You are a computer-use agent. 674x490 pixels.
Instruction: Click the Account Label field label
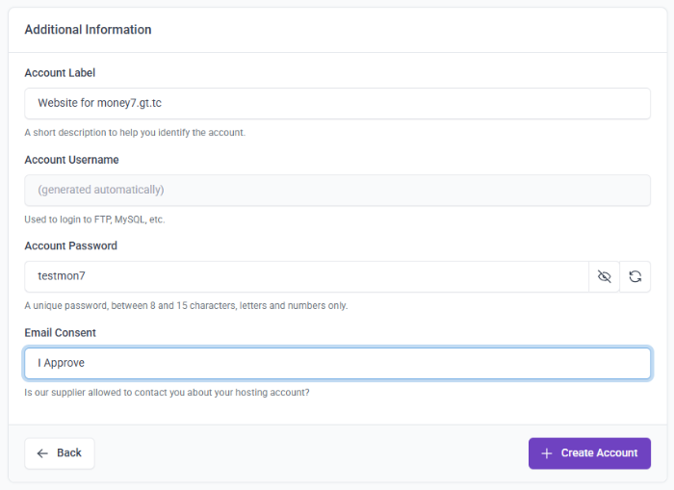(60, 73)
